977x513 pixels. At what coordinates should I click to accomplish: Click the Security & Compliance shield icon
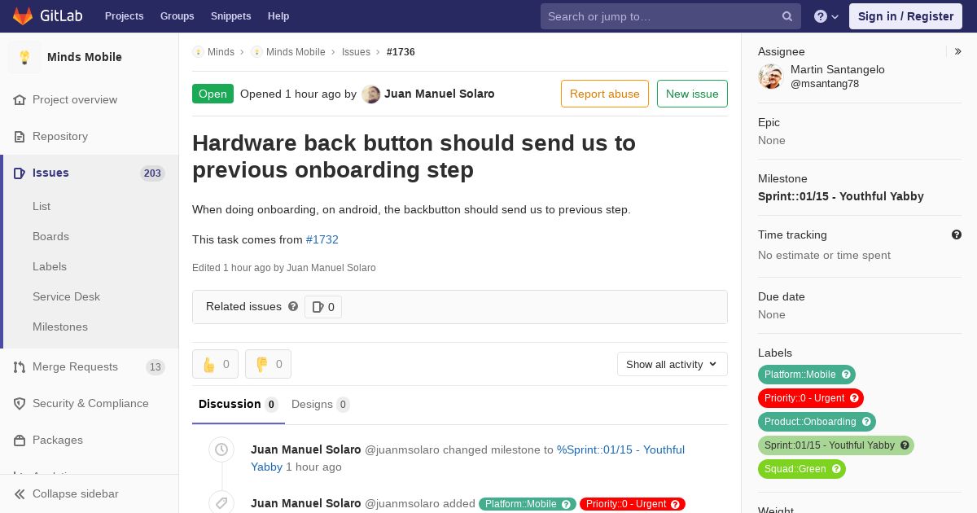[x=20, y=403]
